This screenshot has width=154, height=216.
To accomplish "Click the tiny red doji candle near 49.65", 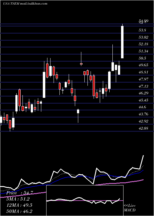I will click(81, 64).
